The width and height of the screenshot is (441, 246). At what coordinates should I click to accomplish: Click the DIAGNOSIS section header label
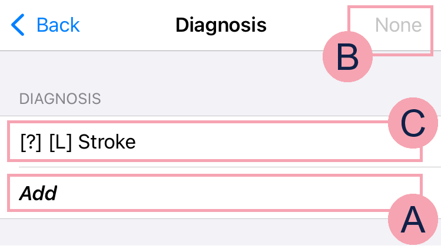60,99
